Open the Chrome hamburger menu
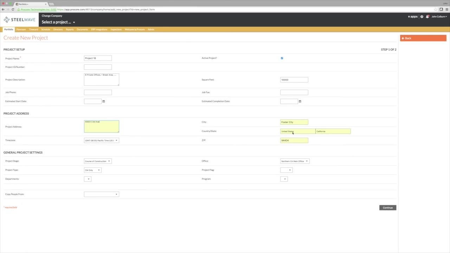Viewport: 450px width, 253px height. pos(446,9)
